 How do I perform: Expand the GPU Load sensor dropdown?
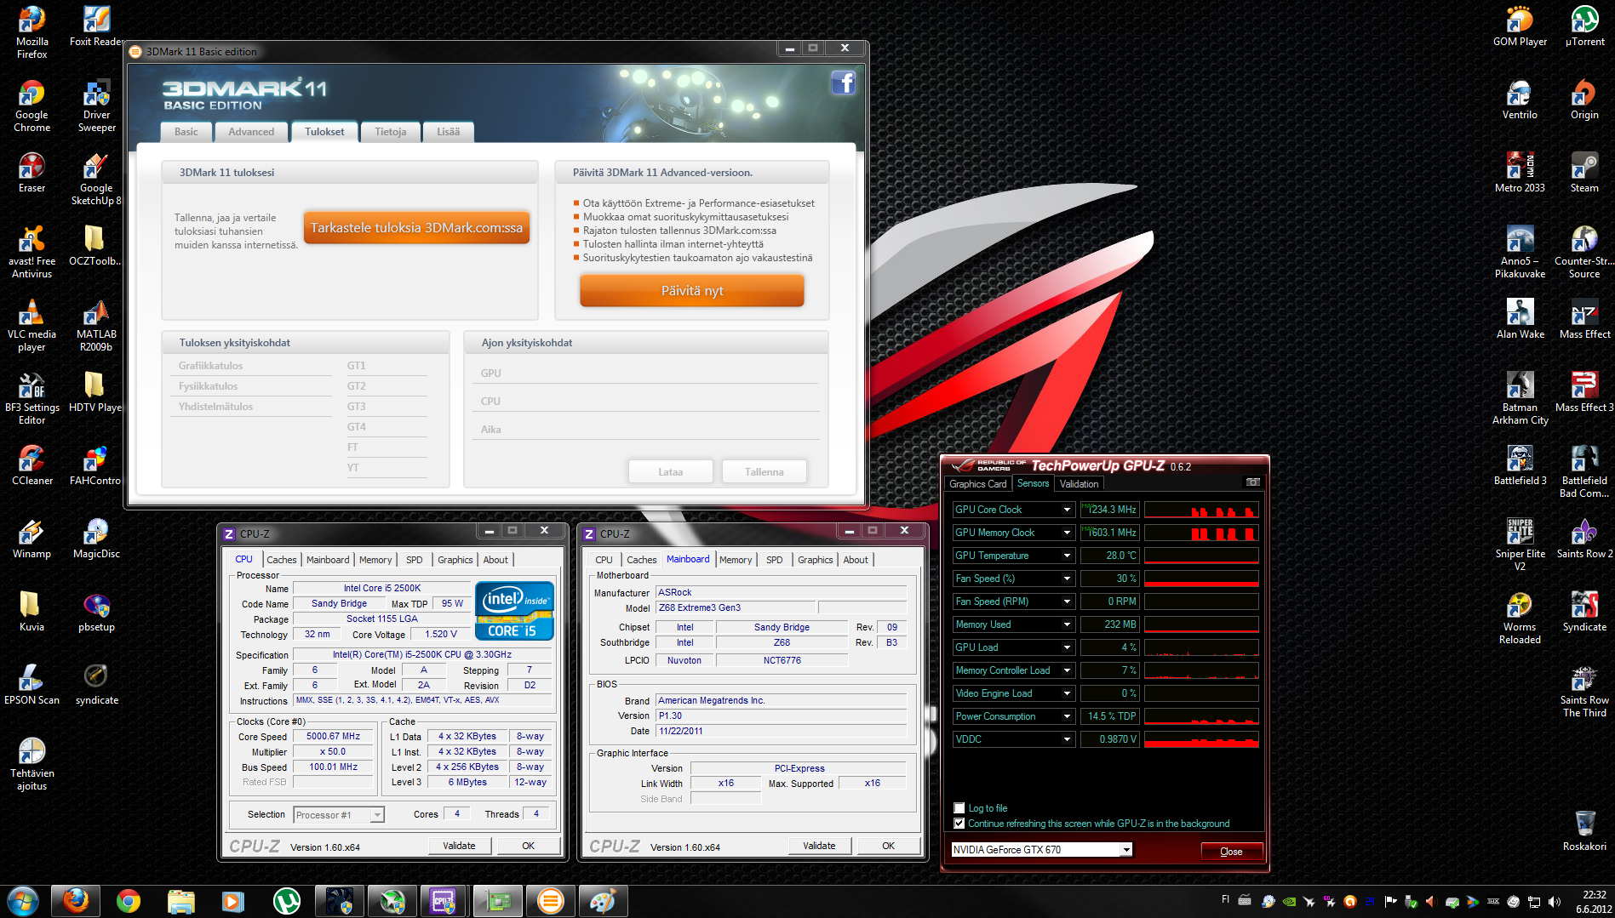tap(1067, 647)
